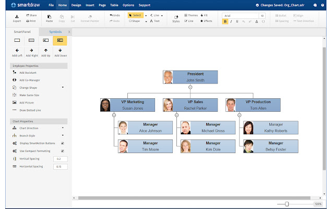This screenshot has height=209, width=334.
Task: Toggle superscript formatting
Action: 250,21
